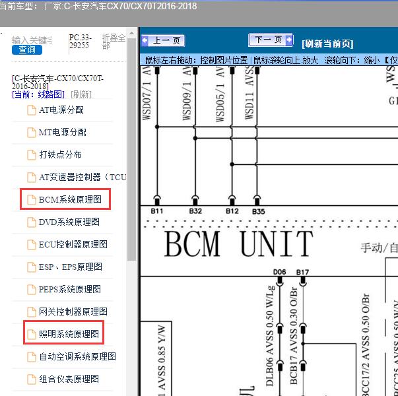Click wire label WSD11 AVSS in diagram
The width and height of the screenshot is (398, 396).
pyautogui.click(x=249, y=93)
